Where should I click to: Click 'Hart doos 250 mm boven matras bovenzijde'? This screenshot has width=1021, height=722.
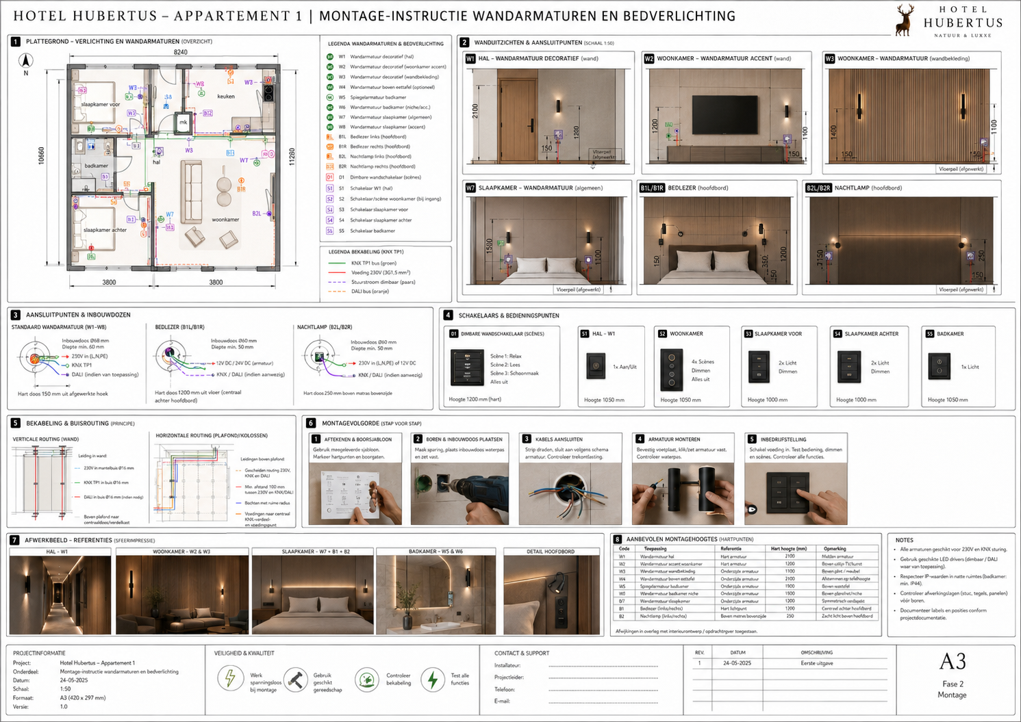click(348, 393)
